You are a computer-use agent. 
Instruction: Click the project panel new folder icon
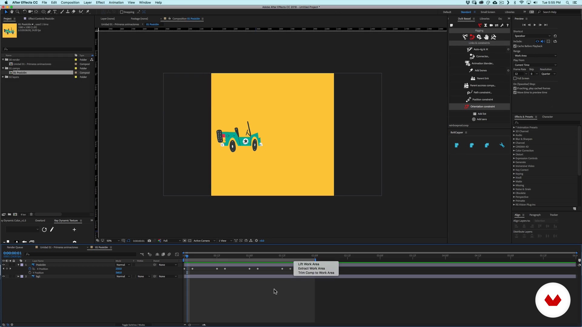pos(9,214)
